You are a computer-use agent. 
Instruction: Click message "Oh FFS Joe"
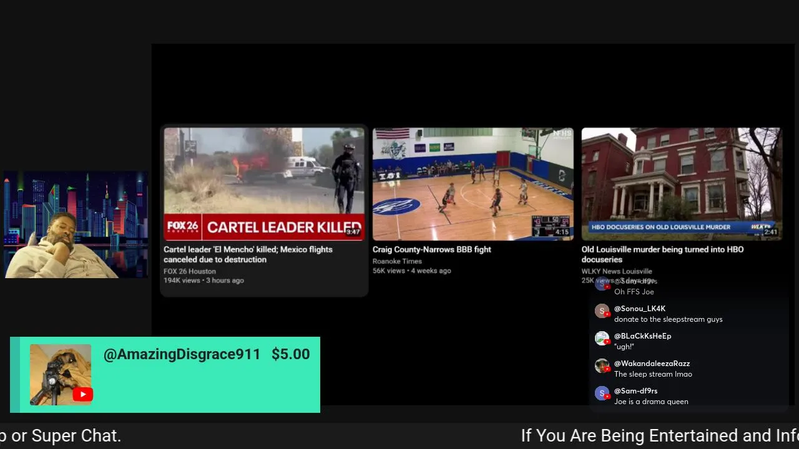(634, 292)
